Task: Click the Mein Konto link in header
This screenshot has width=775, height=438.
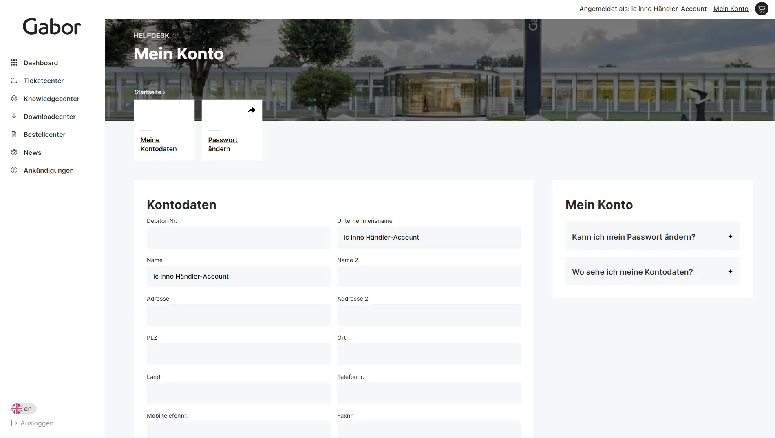Action: [731, 9]
